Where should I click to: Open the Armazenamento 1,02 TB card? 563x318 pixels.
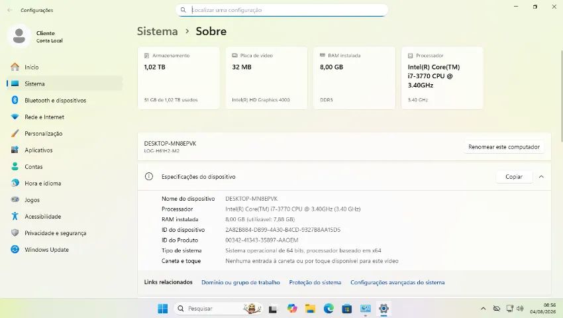(x=178, y=78)
